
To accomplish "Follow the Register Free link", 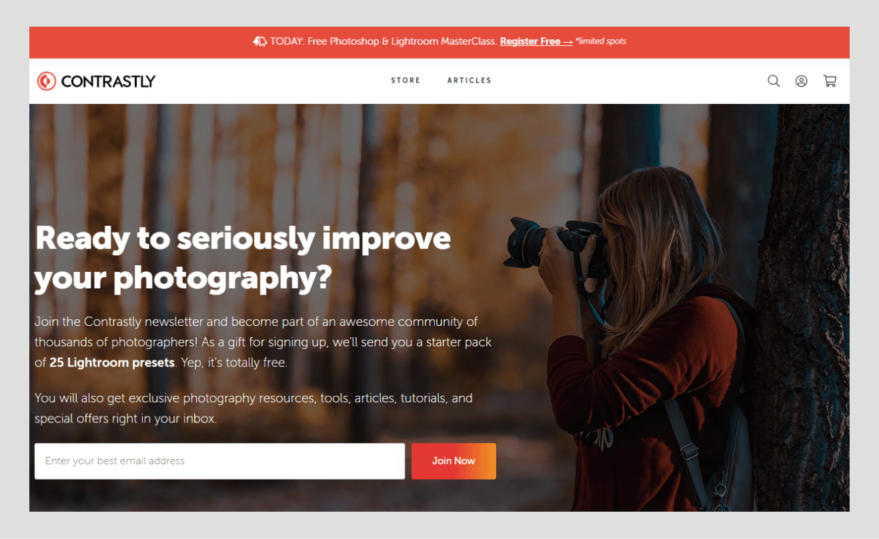I will 536,41.
